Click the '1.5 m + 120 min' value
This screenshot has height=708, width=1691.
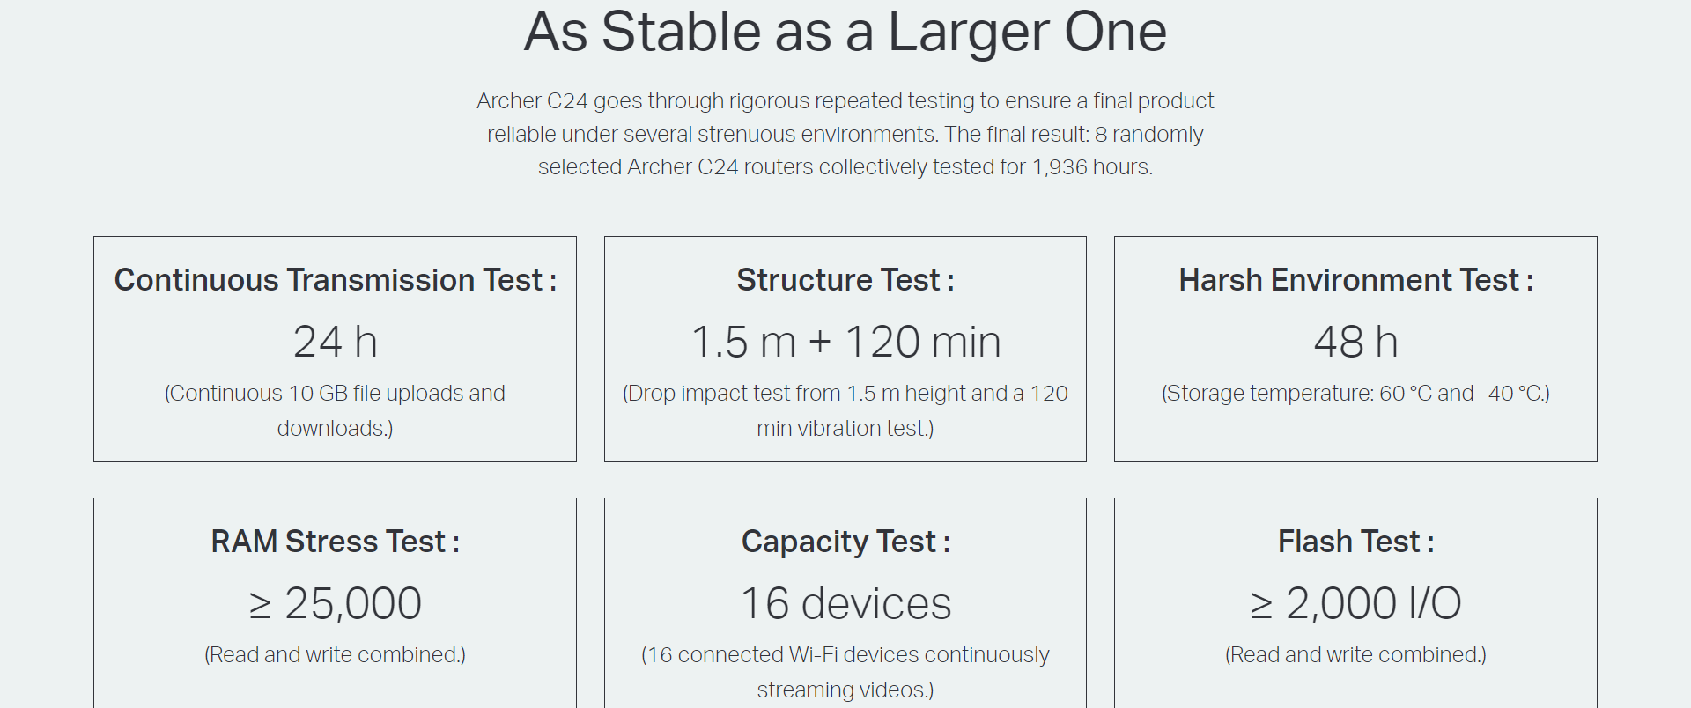(x=845, y=342)
